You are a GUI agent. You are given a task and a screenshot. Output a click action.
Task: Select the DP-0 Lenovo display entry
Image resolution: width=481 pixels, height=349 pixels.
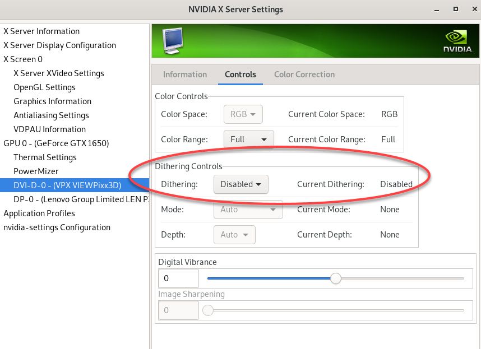(81, 199)
